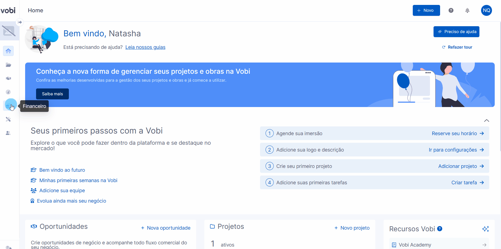Screen dimensions: 501x249
Task: Click the Recursos Vobi help icon
Action: (x=440, y=229)
